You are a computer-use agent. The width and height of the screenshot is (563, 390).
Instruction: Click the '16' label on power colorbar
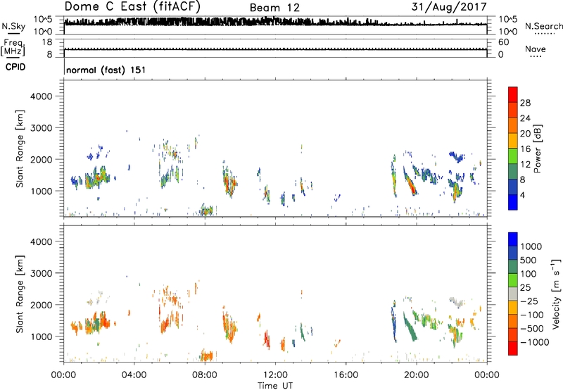pyautogui.click(x=525, y=149)
